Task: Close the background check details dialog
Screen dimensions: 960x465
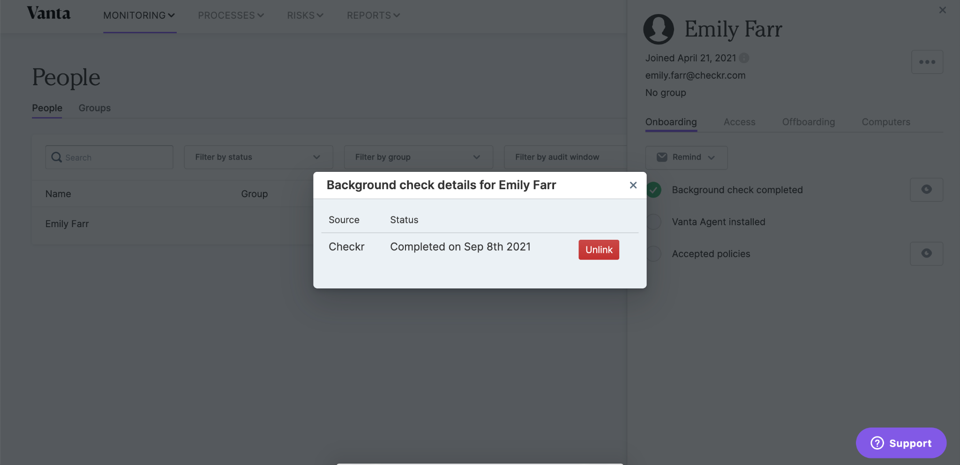Action: tap(633, 185)
